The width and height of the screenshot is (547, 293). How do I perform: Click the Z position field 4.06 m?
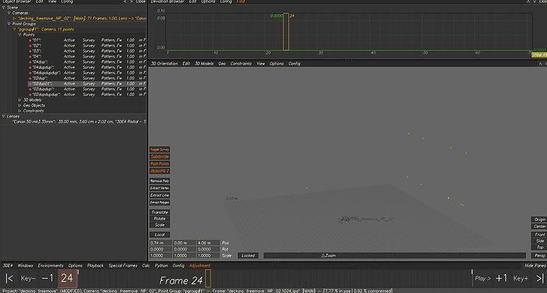pos(208,243)
